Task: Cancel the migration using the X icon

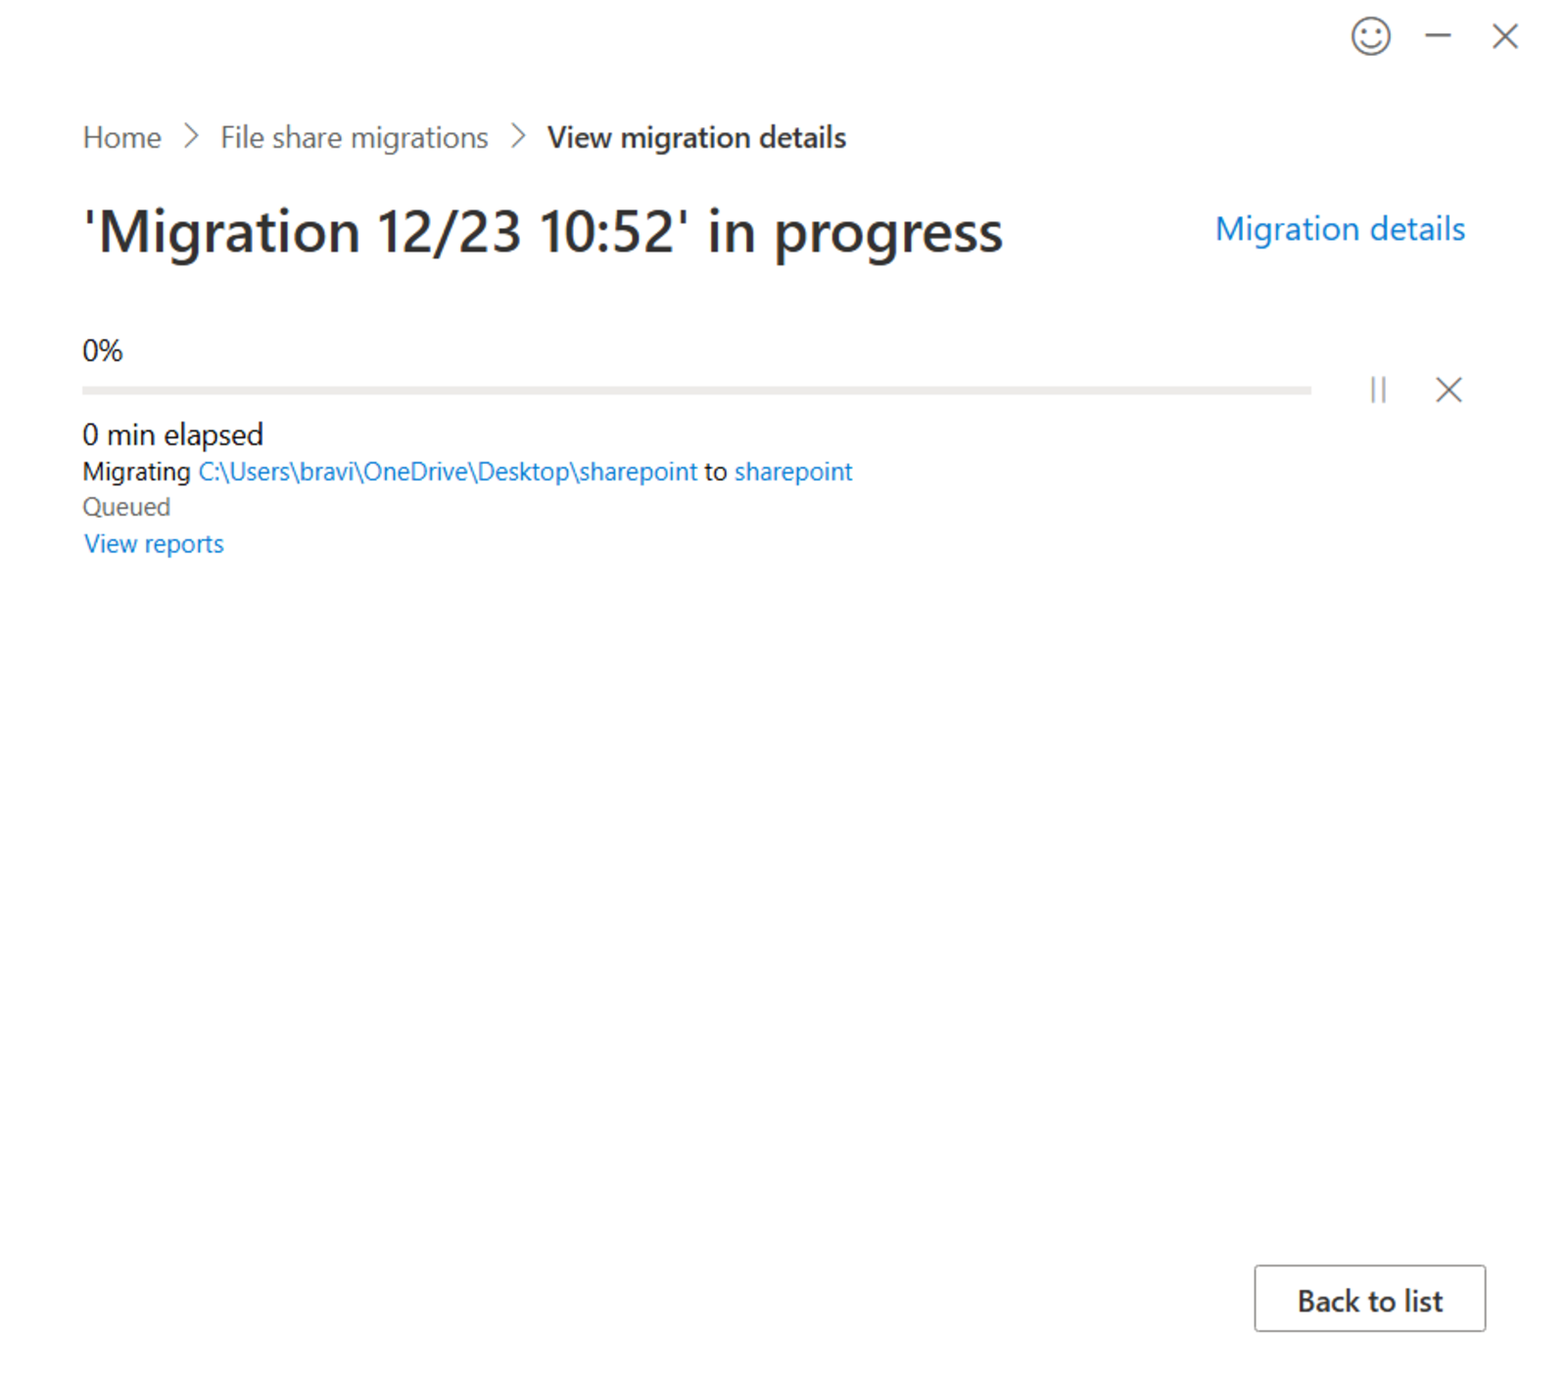Action: [1448, 390]
